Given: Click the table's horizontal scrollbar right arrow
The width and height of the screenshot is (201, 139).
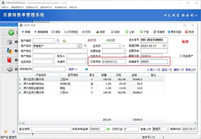Looking at the screenshot, I should 195,123.
